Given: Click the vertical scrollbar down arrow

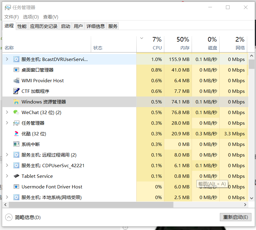Looking at the screenshot, I should coord(251,198).
